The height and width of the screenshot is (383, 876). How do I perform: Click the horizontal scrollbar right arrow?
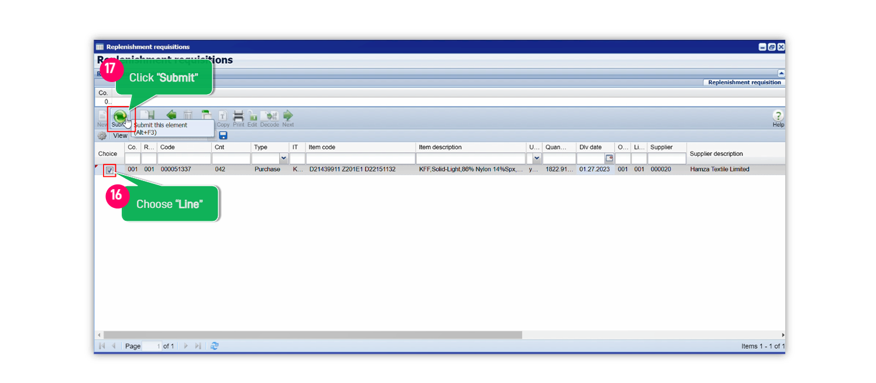pyautogui.click(x=782, y=335)
